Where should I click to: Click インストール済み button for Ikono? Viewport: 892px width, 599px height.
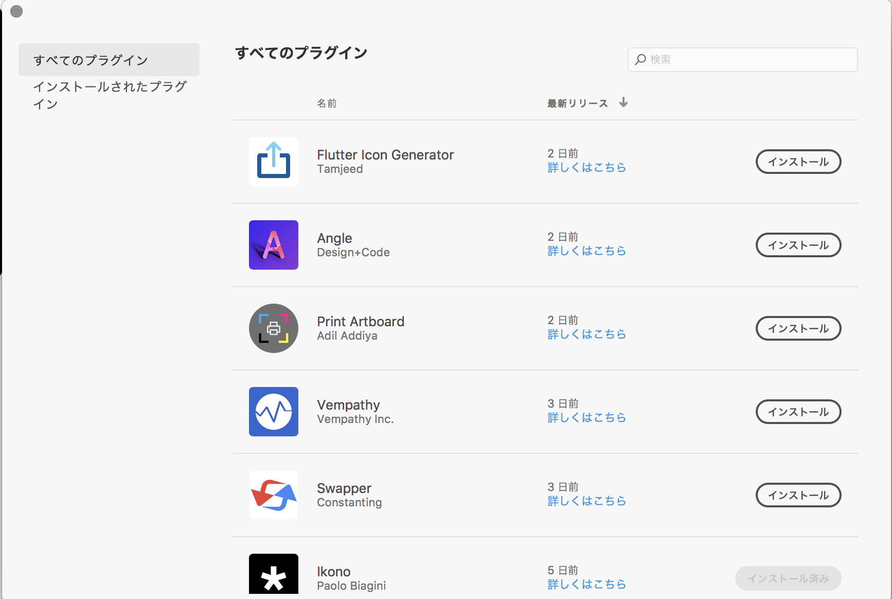788,578
